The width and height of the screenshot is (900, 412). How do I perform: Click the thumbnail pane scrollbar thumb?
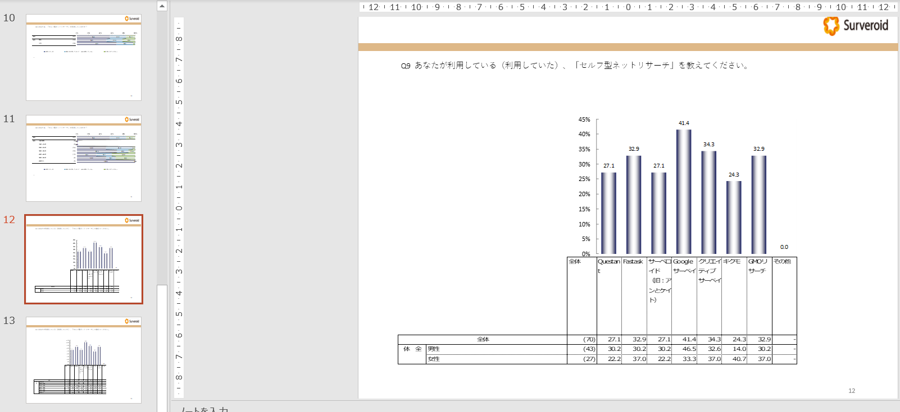(x=162, y=348)
